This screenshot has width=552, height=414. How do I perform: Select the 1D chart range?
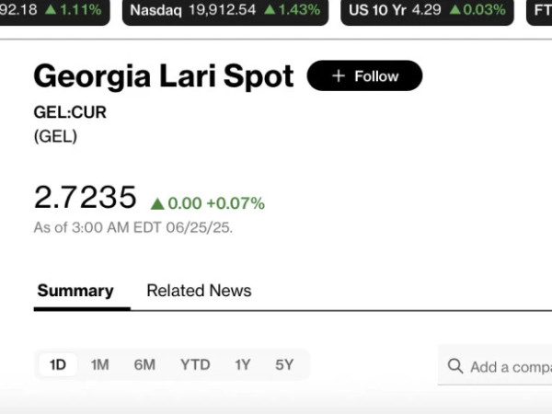[58, 364]
